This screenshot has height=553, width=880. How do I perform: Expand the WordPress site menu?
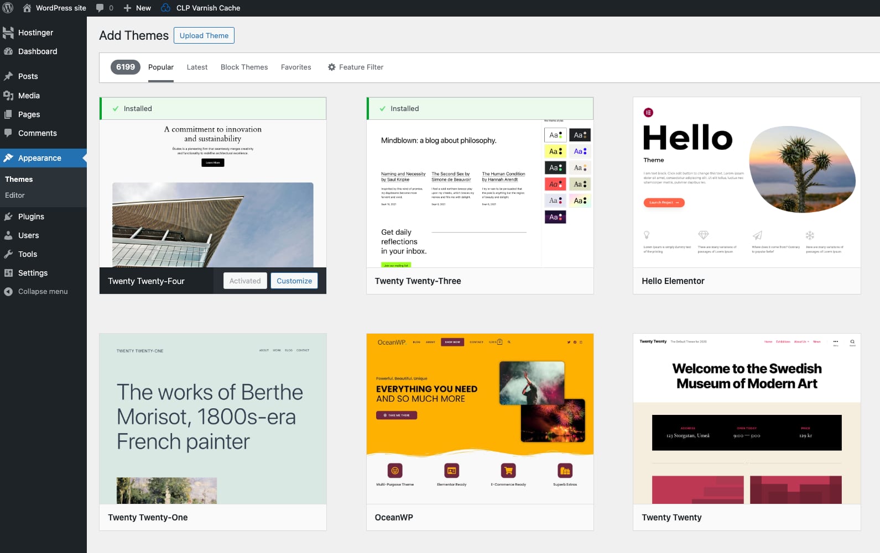[x=55, y=8]
